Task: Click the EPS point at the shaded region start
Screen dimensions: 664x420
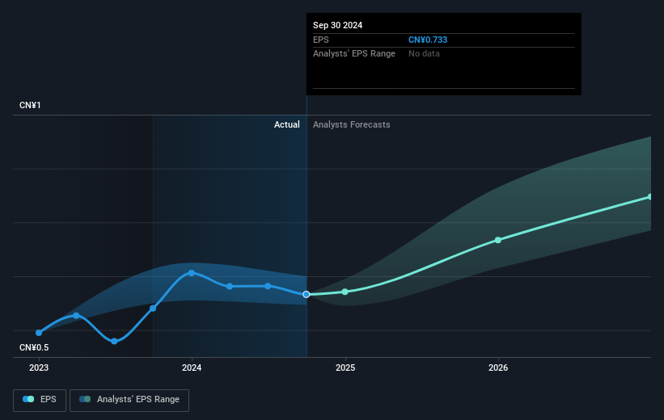Action: (x=153, y=309)
